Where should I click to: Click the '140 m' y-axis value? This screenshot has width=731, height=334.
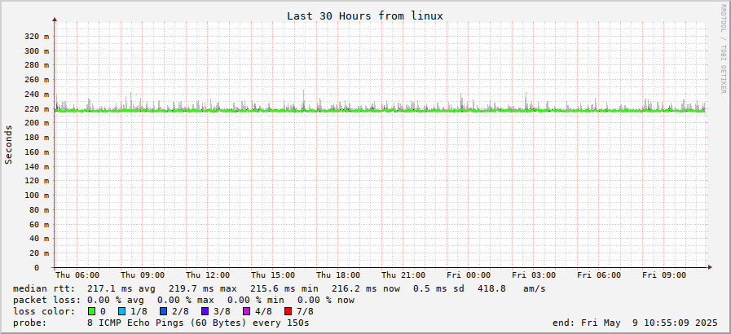36,166
